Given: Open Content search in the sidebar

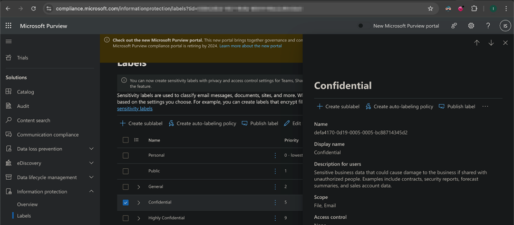Looking at the screenshot, I should point(33,120).
